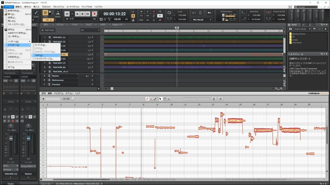The height and width of the screenshot is (185, 330).
Task: Click the TRACK05 volume fader
Action: click(11, 138)
